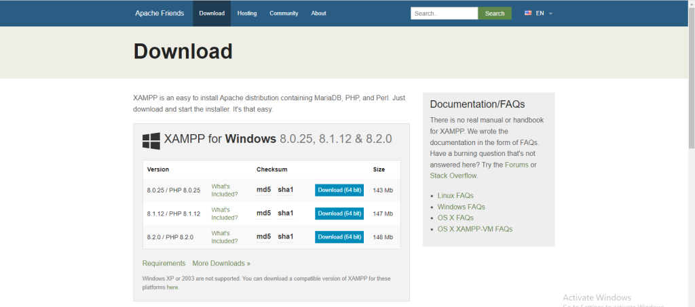
Task: Show md5 checksum for 8.2.0
Action: [x=264, y=237]
